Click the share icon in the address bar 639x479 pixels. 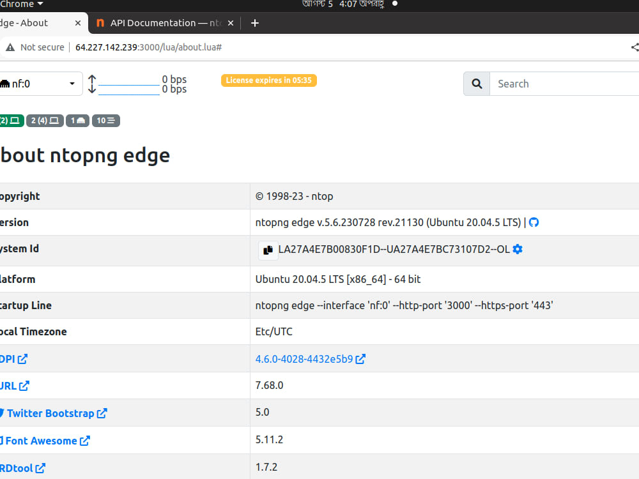point(635,47)
